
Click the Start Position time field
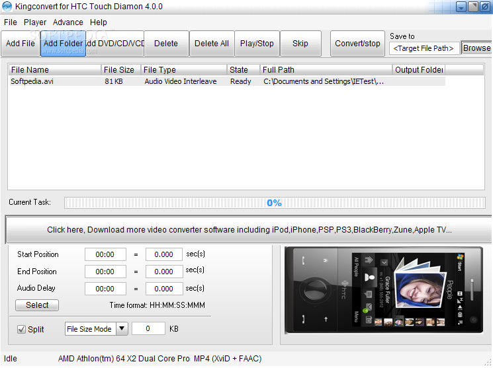(105, 254)
